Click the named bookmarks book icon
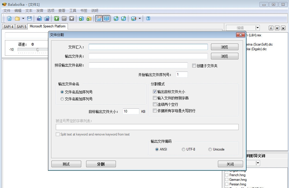The image size is (289, 188). click(x=134, y=18)
